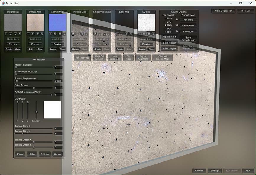Switch preview shape to Sphere

pos(58,154)
